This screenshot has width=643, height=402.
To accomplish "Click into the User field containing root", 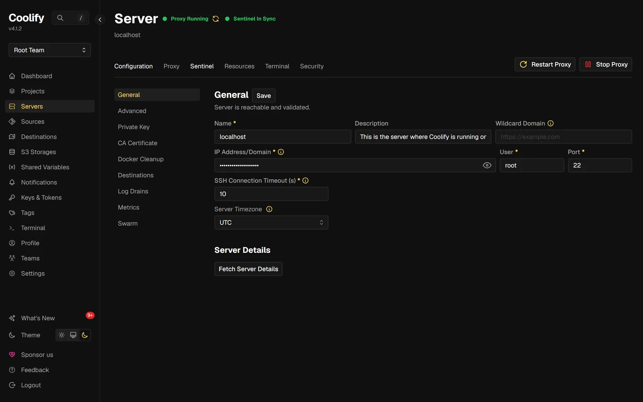I will (532, 165).
